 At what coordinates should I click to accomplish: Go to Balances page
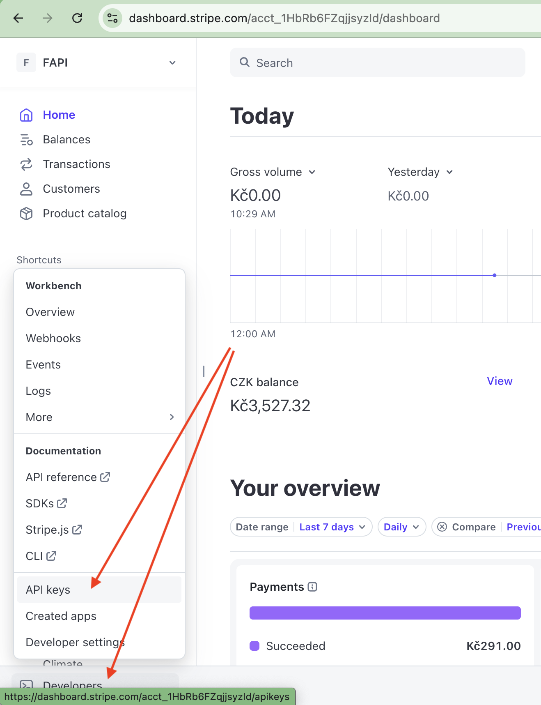pyautogui.click(x=66, y=140)
